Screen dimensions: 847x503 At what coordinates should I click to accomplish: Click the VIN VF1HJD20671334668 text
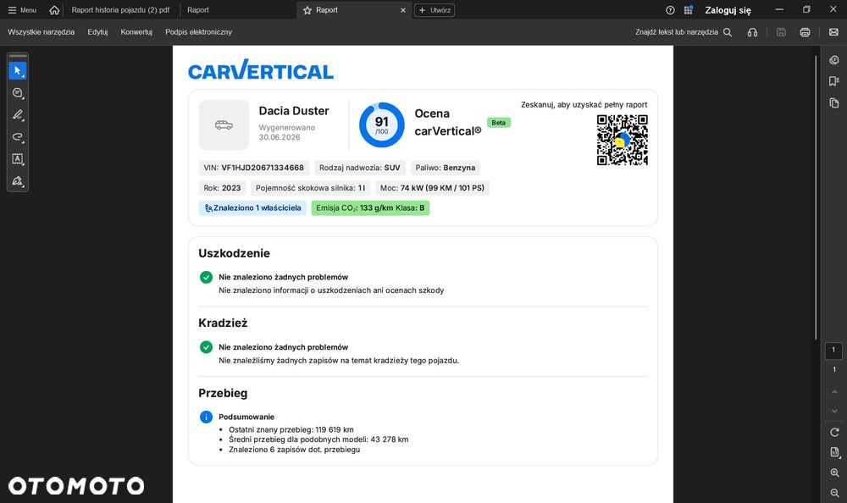click(254, 168)
